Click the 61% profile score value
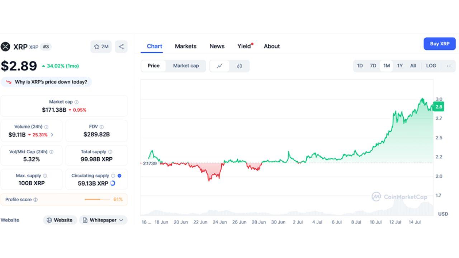 tap(118, 200)
